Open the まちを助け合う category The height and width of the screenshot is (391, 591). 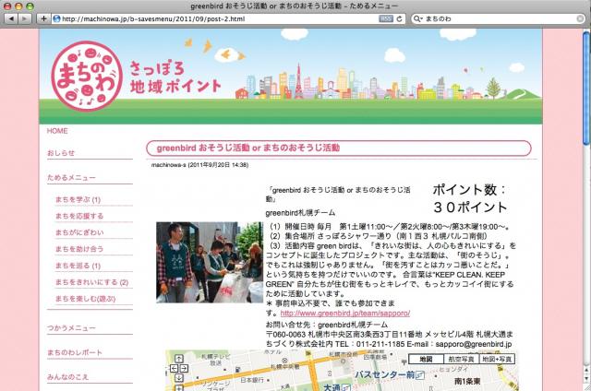coord(79,249)
